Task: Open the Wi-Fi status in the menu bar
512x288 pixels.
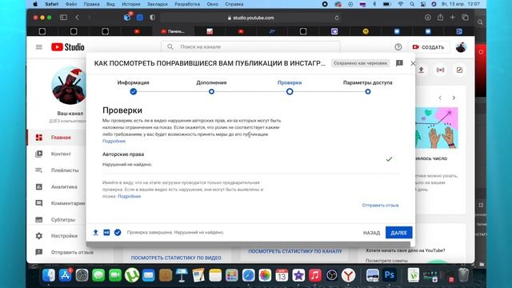Action: point(400,4)
